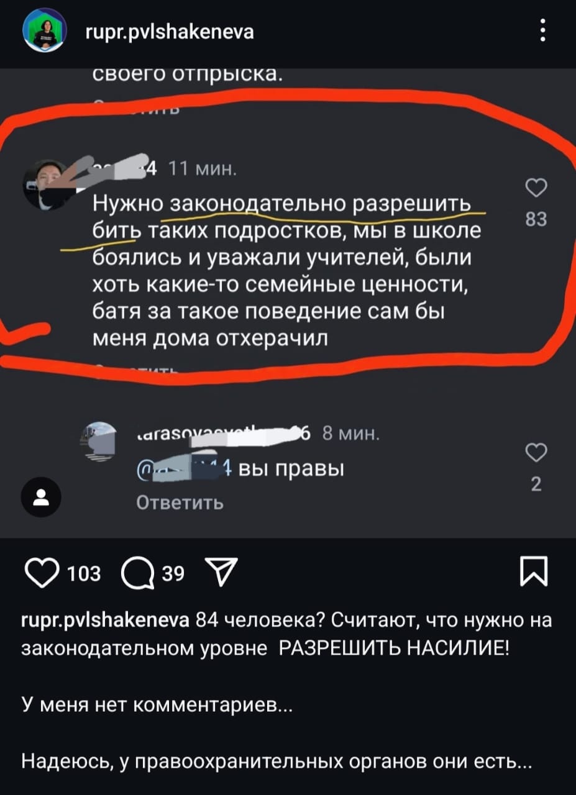Viewport: 576px width, 795px height.
Task: Tap the tagged people user icon
Action: tap(42, 498)
